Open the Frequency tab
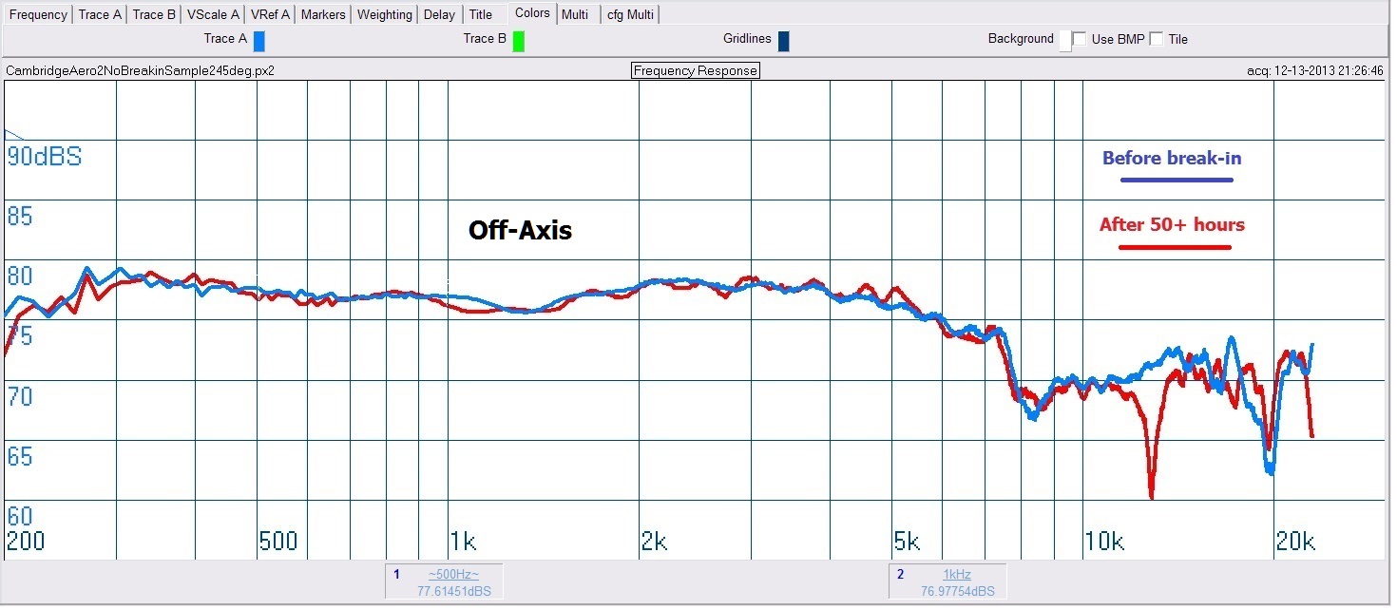 [x=38, y=14]
